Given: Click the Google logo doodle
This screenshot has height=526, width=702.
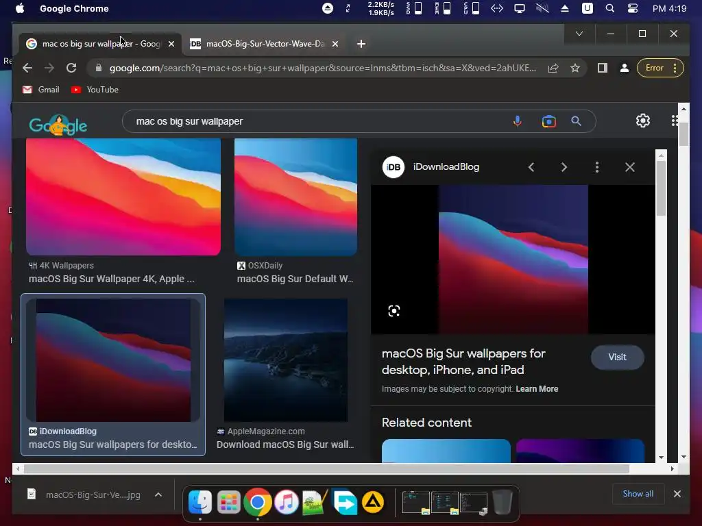Looking at the screenshot, I should (x=58, y=125).
